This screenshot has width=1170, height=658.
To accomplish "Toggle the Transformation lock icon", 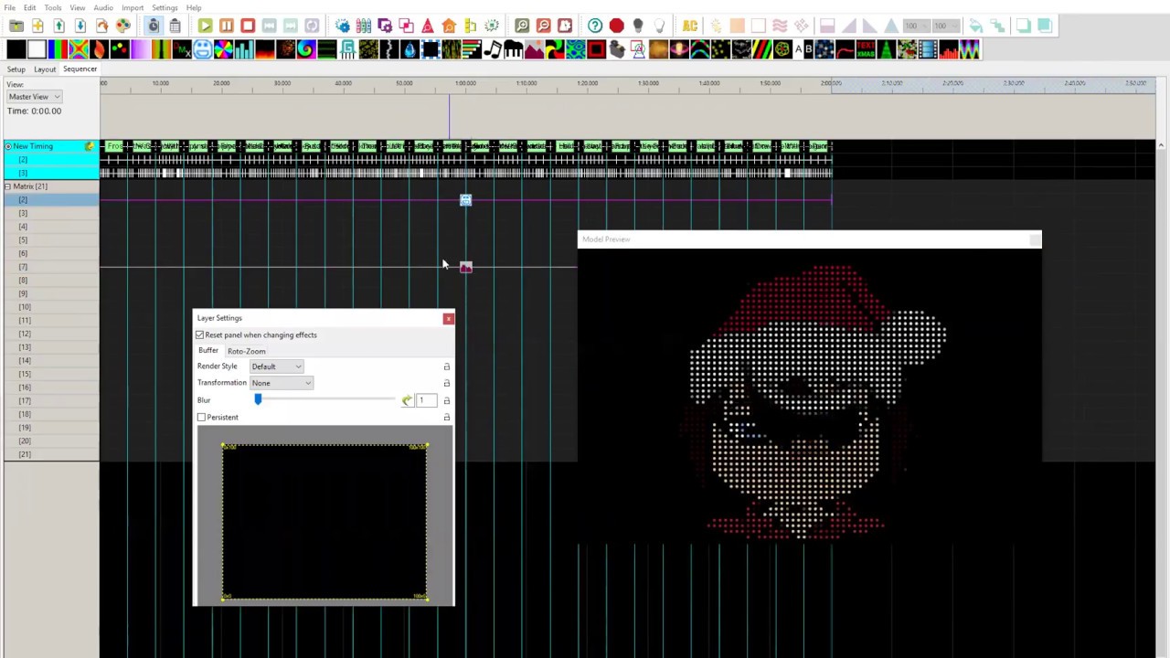I will coord(446,383).
